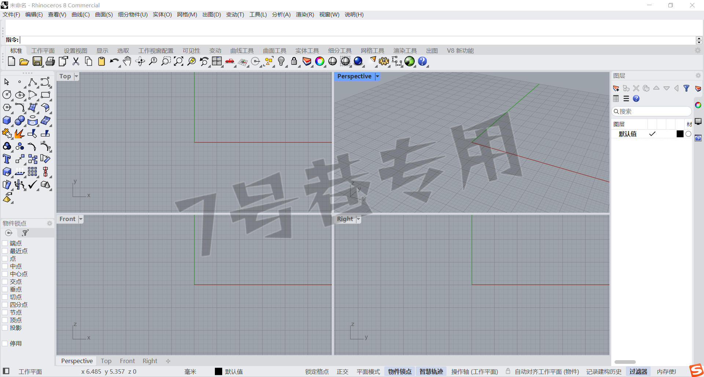704x377 pixels.
Task: Open the 物件锁点 panel gear options
Action: (x=49, y=223)
